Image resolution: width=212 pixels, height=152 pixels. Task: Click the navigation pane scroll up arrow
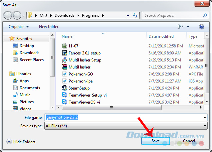click(x=52, y=35)
